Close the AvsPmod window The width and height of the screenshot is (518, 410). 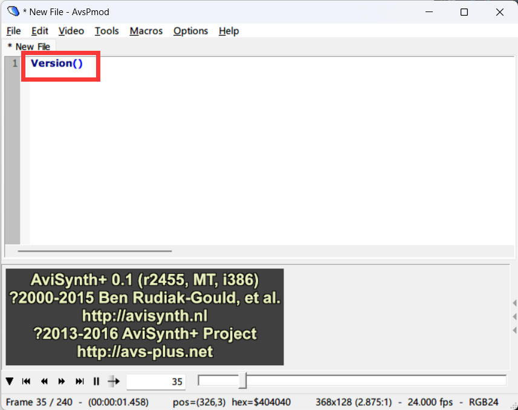[x=500, y=12]
